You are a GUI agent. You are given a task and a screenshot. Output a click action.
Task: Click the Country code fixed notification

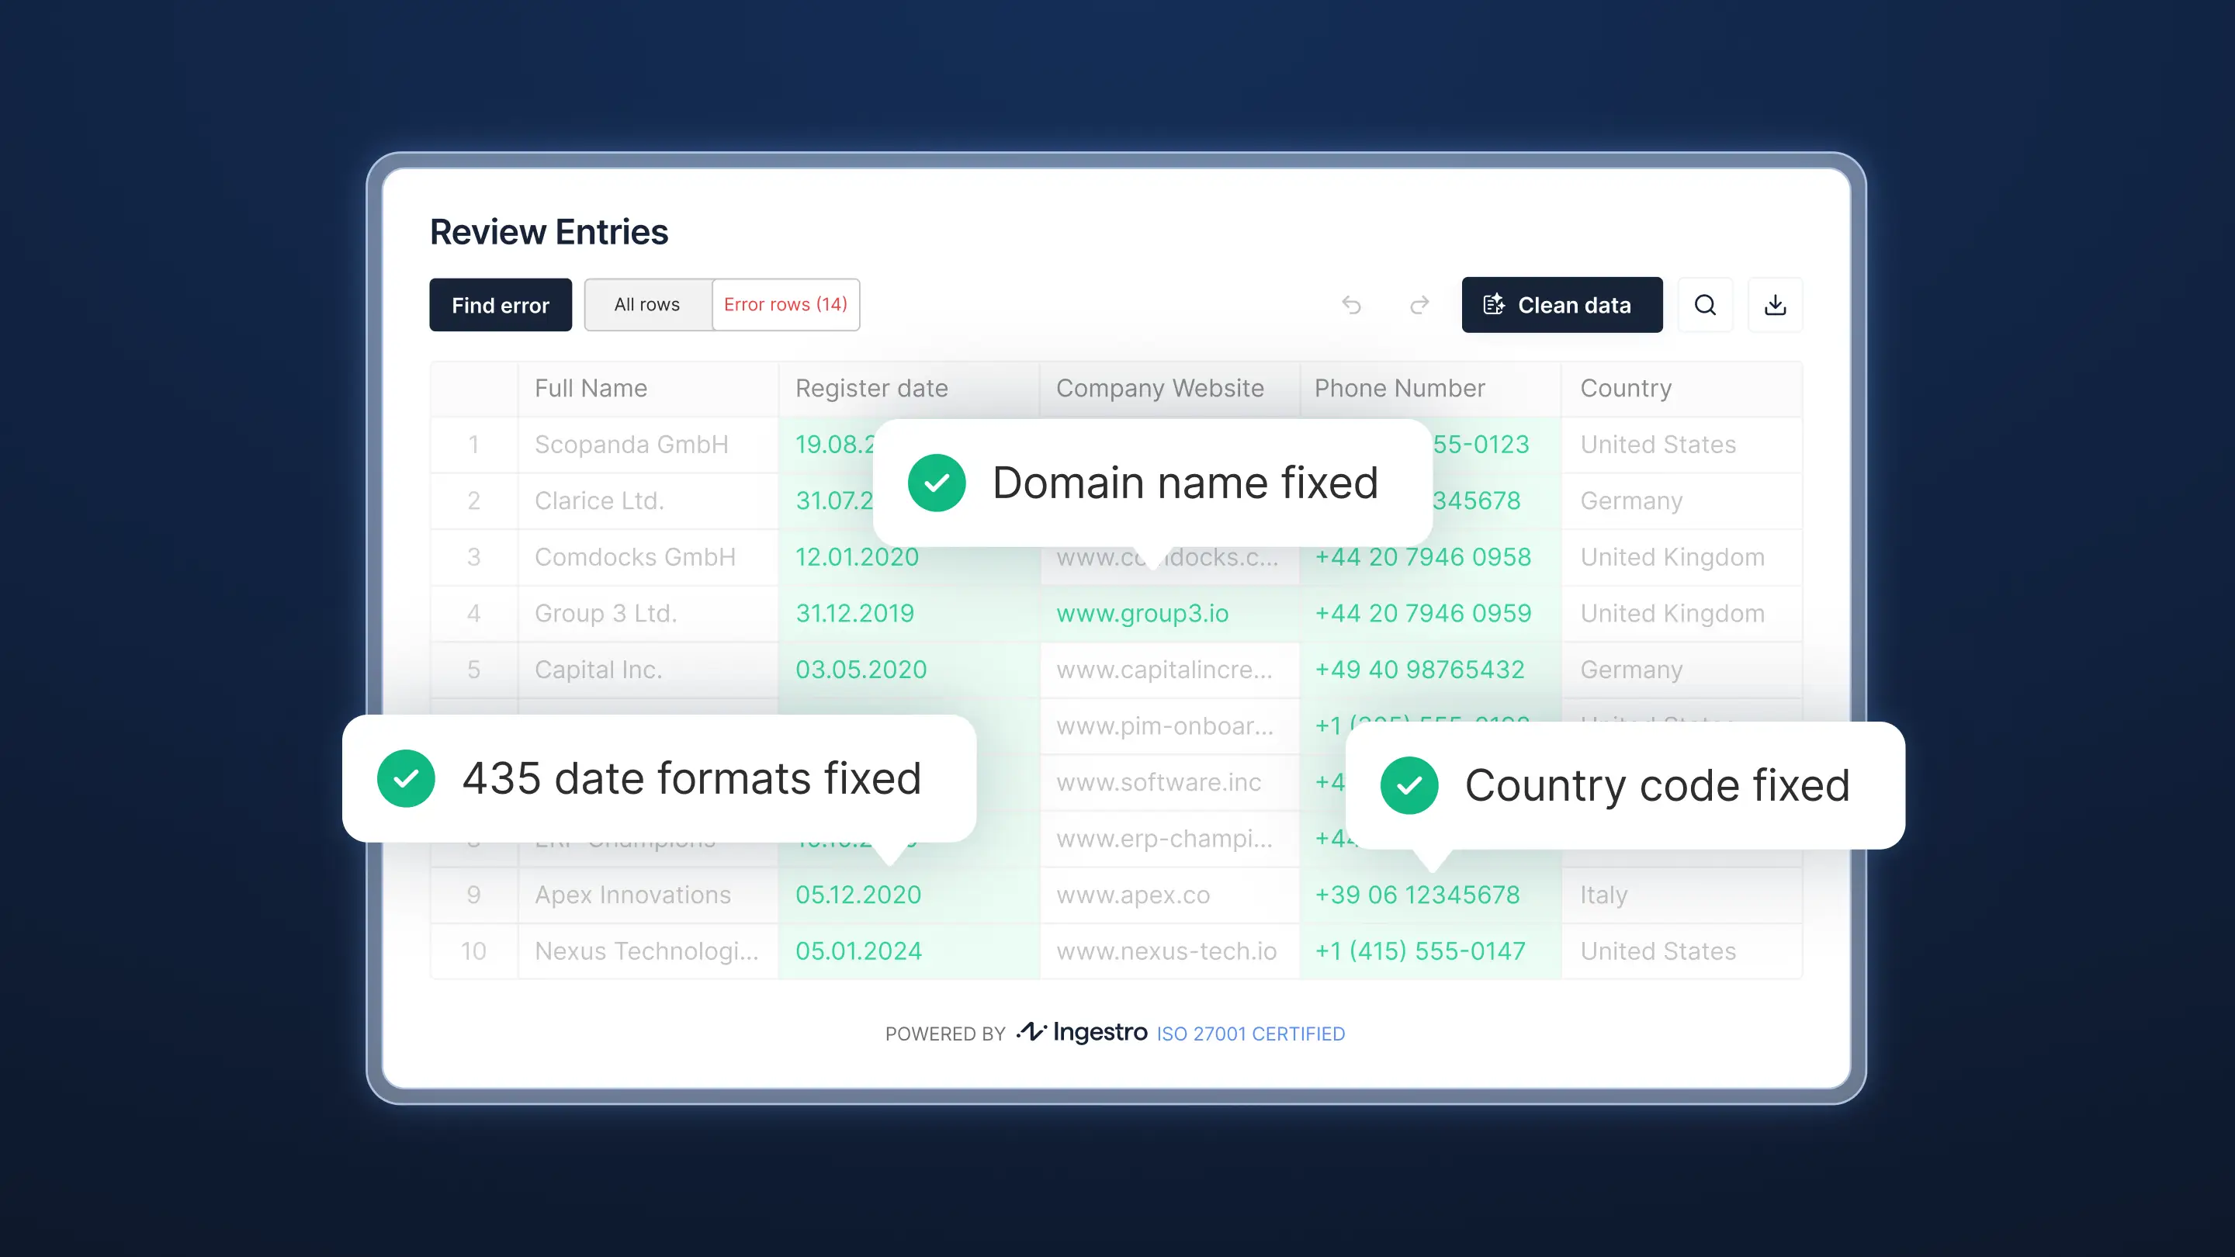tap(1625, 785)
